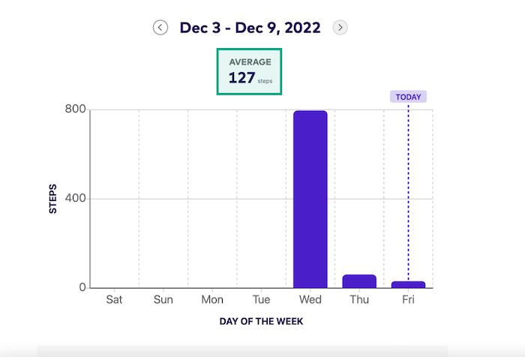Image resolution: width=525 pixels, height=357 pixels.
Task: Select the Average 127 steps box
Action: click(250, 72)
